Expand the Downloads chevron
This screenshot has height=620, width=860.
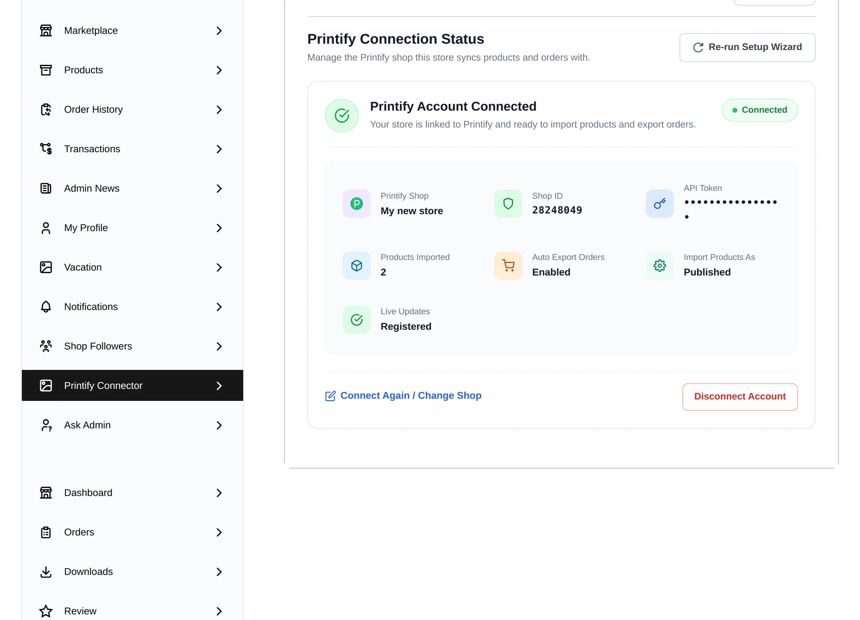coord(219,571)
